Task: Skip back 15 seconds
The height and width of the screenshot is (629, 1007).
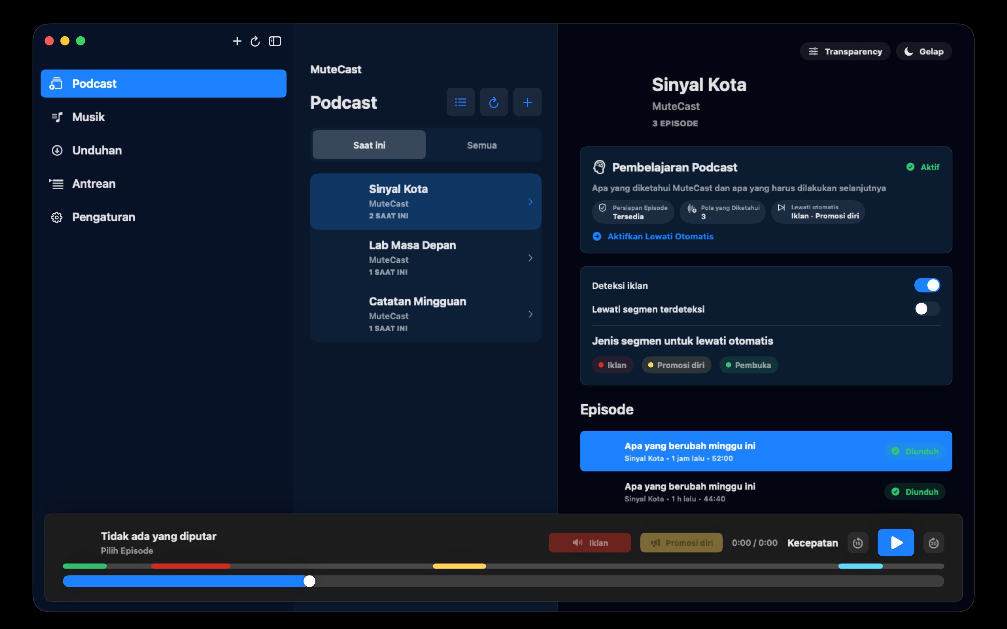Action: (x=858, y=543)
